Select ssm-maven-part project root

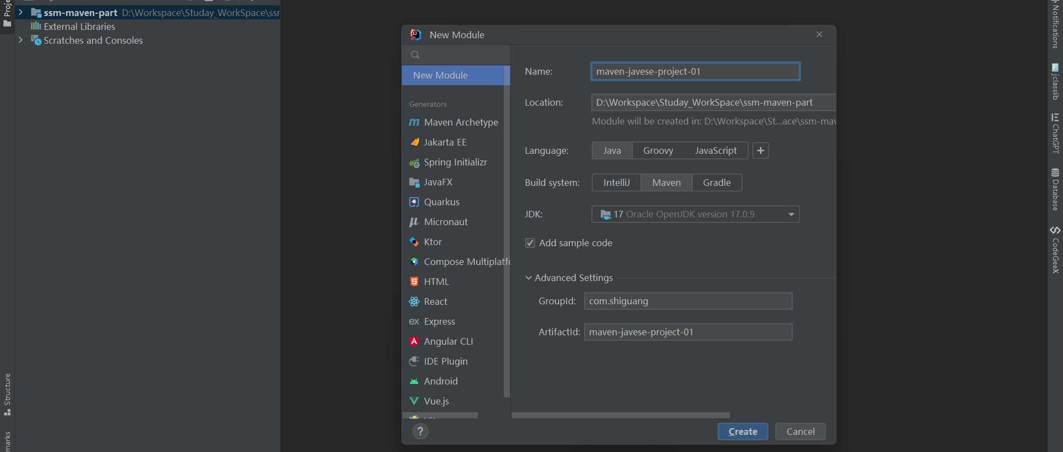(x=80, y=12)
